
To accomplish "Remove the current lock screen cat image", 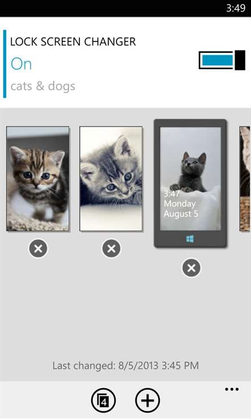I will pos(192,268).
